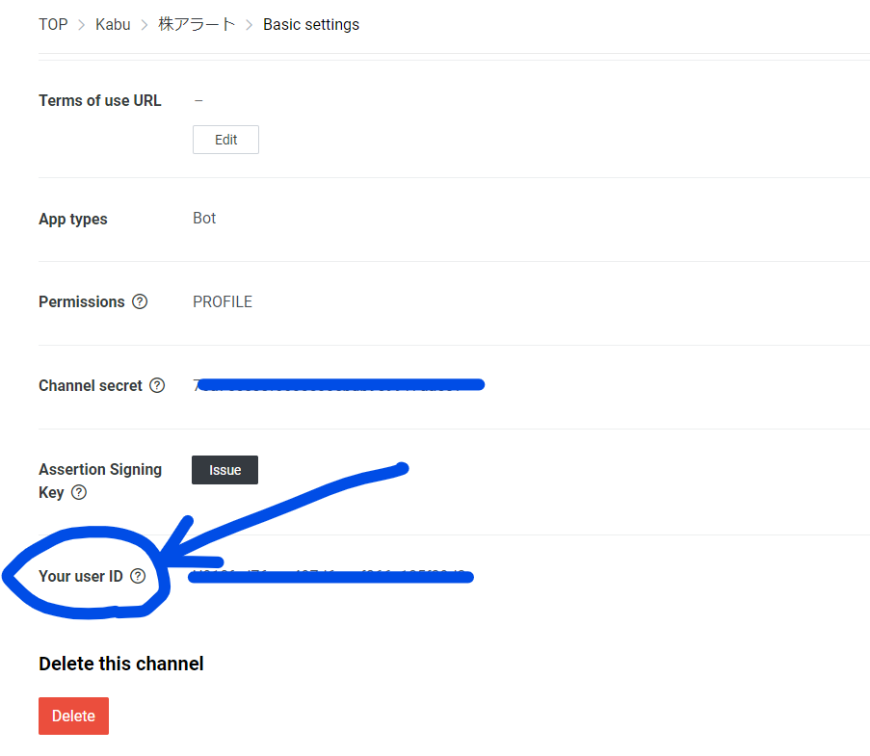Click chevron between TOP and Kabu

(x=82, y=25)
